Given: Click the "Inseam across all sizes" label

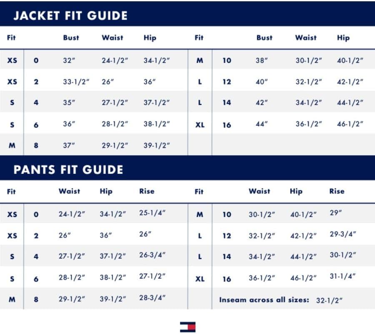Looking at the screenshot, I should tap(264, 300).
